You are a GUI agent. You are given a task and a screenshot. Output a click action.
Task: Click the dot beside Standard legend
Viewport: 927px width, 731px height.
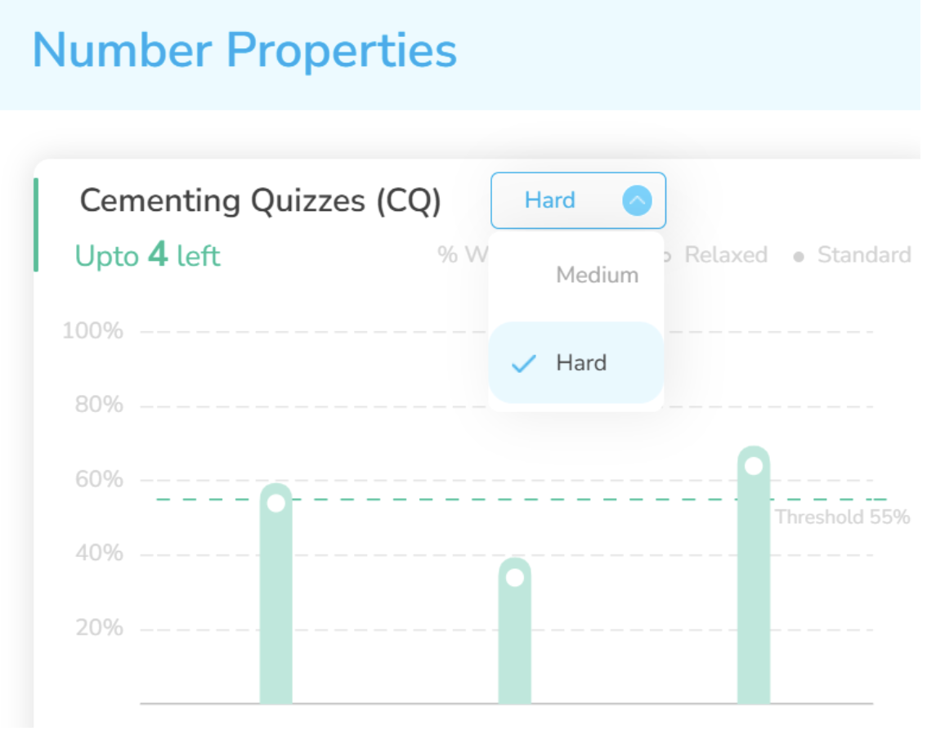point(799,257)
